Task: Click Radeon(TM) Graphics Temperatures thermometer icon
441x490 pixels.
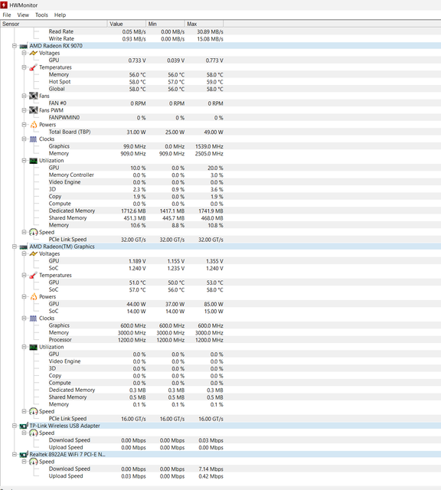Action: [x=33, y=276]
